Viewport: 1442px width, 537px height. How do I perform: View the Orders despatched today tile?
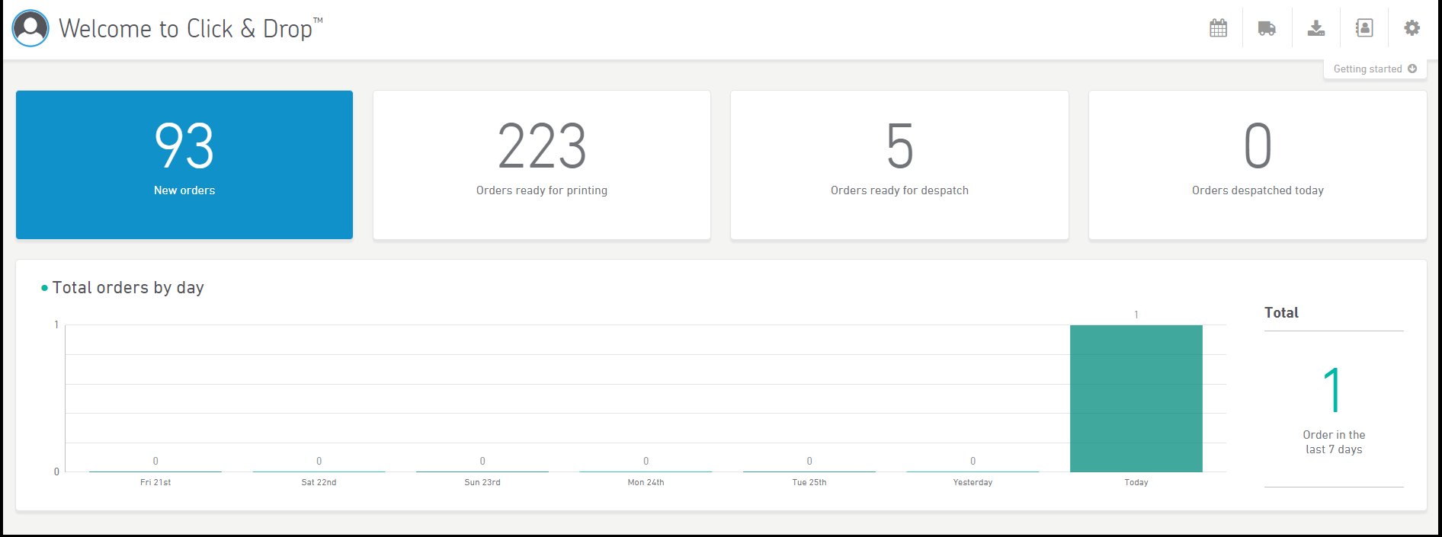pos(1258,165)
